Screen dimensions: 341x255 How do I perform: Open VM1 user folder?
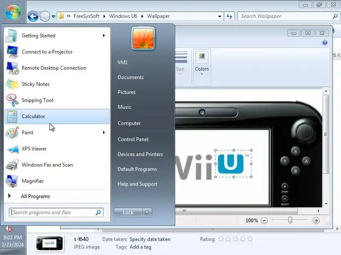122,62
